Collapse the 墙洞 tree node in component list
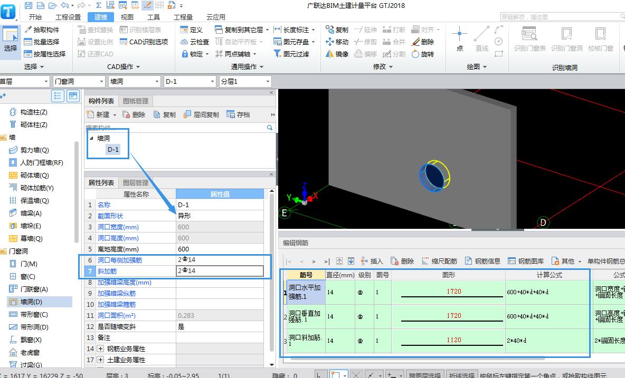Screen dimensions: 625x378 point(91,138)
